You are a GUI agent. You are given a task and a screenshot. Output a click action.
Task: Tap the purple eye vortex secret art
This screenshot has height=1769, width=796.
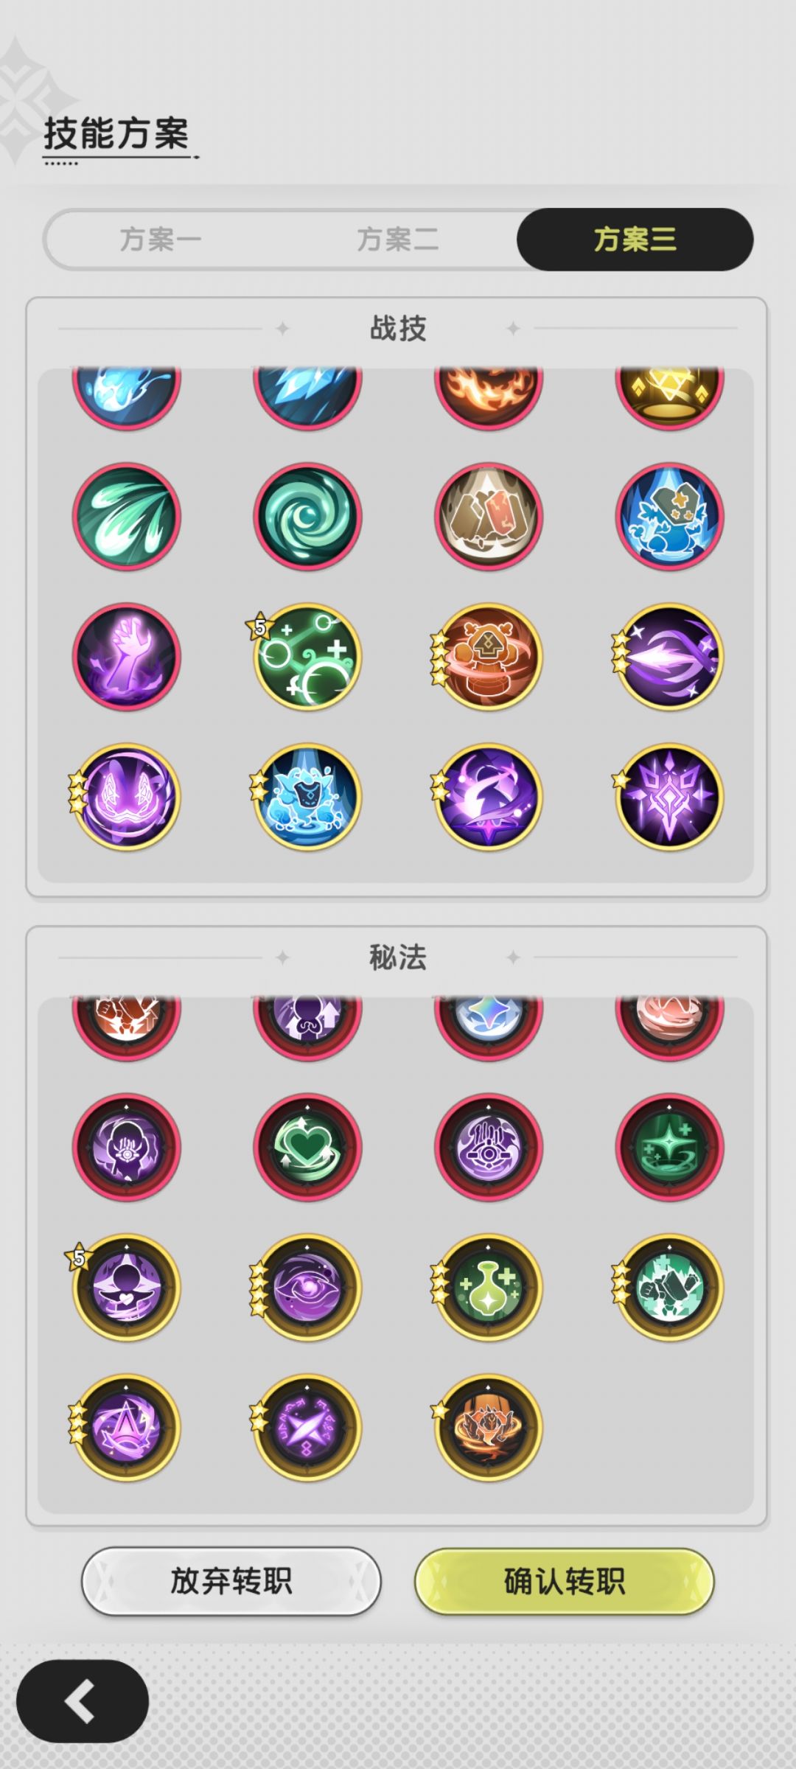click(x=307, y=1287)
